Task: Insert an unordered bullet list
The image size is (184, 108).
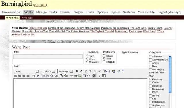Action: click(x=48, y=76)
